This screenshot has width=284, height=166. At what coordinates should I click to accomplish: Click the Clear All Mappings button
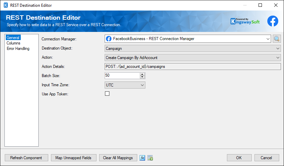[118, 158]
